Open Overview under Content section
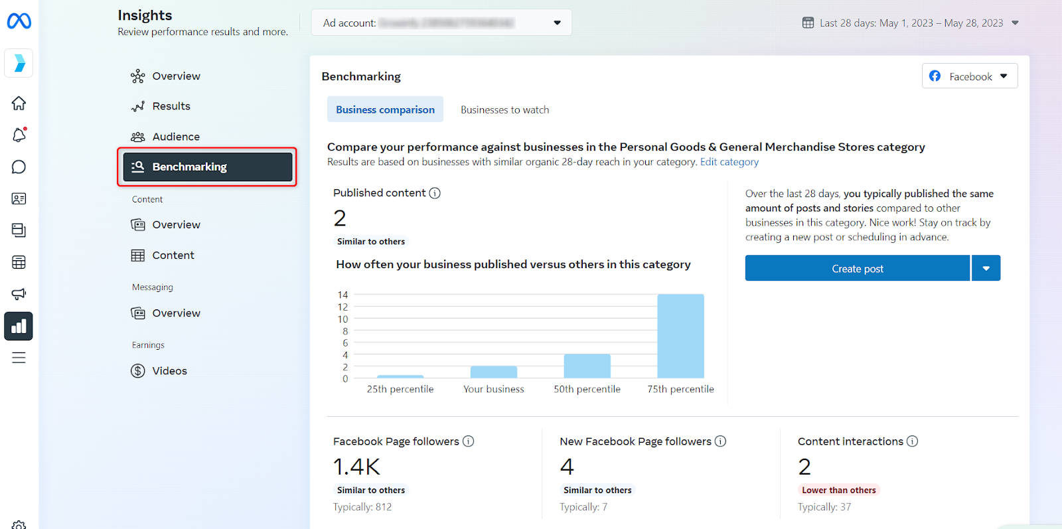Screen dimensions: 1062x529 point(207,225)
